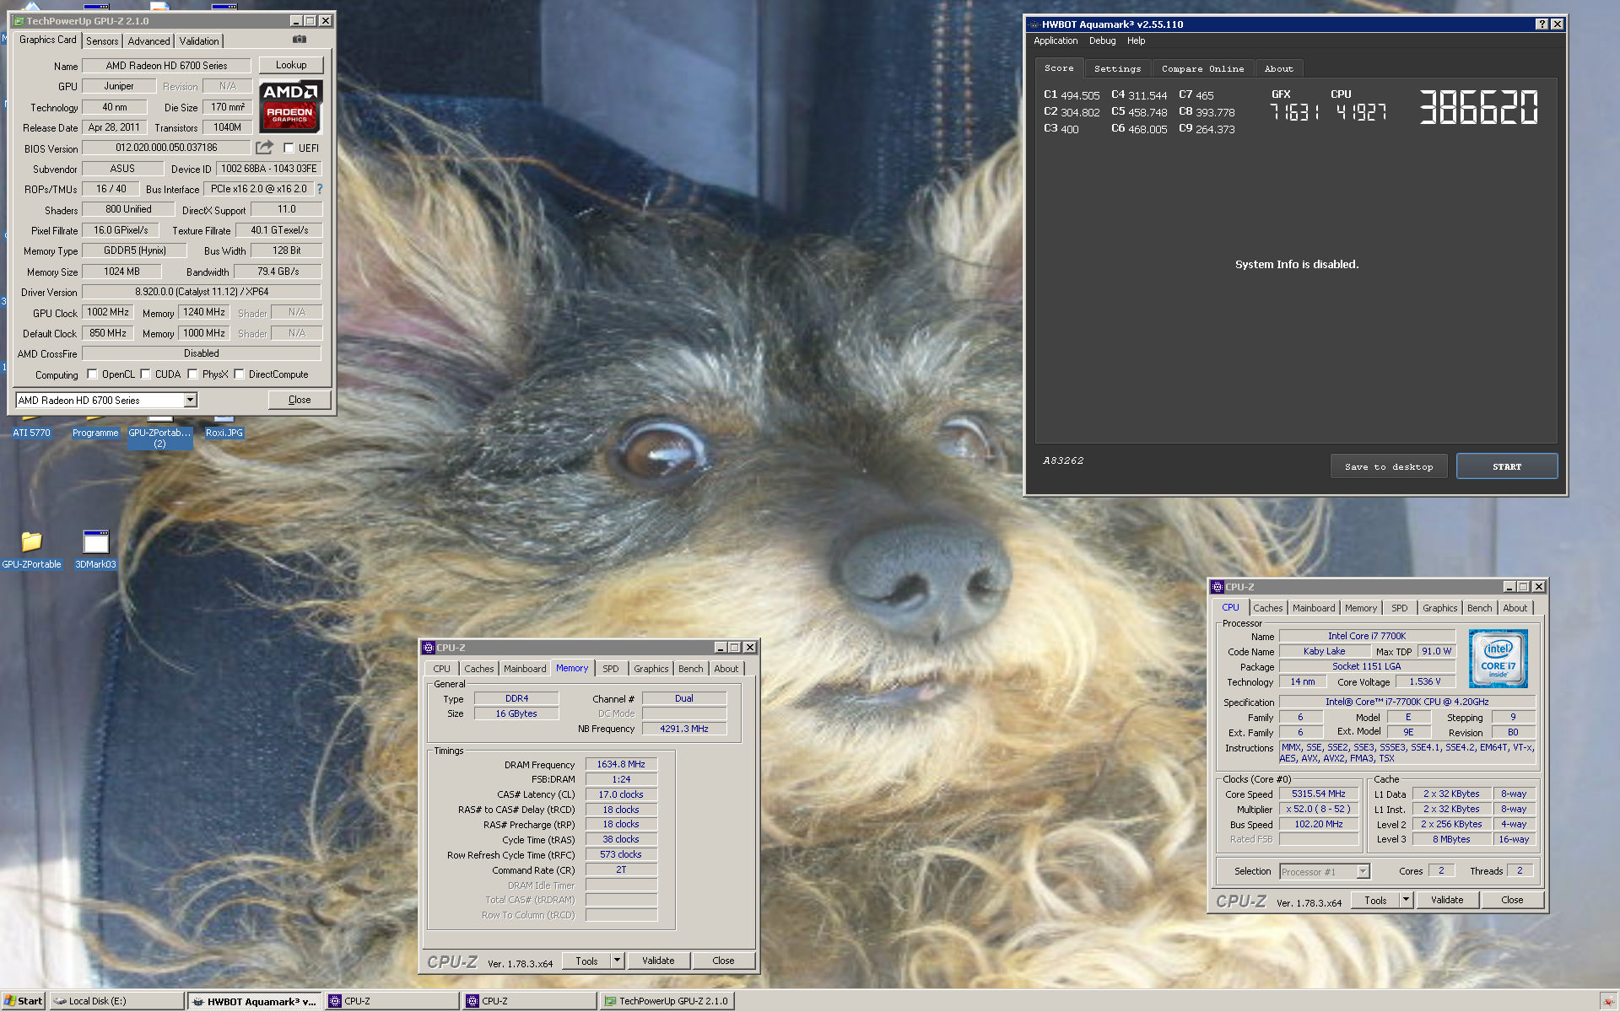Click the Lookup button in GPU-Z
Image resolution: width=1620 pixels, height=1012 pixels.
click(291, 65)
